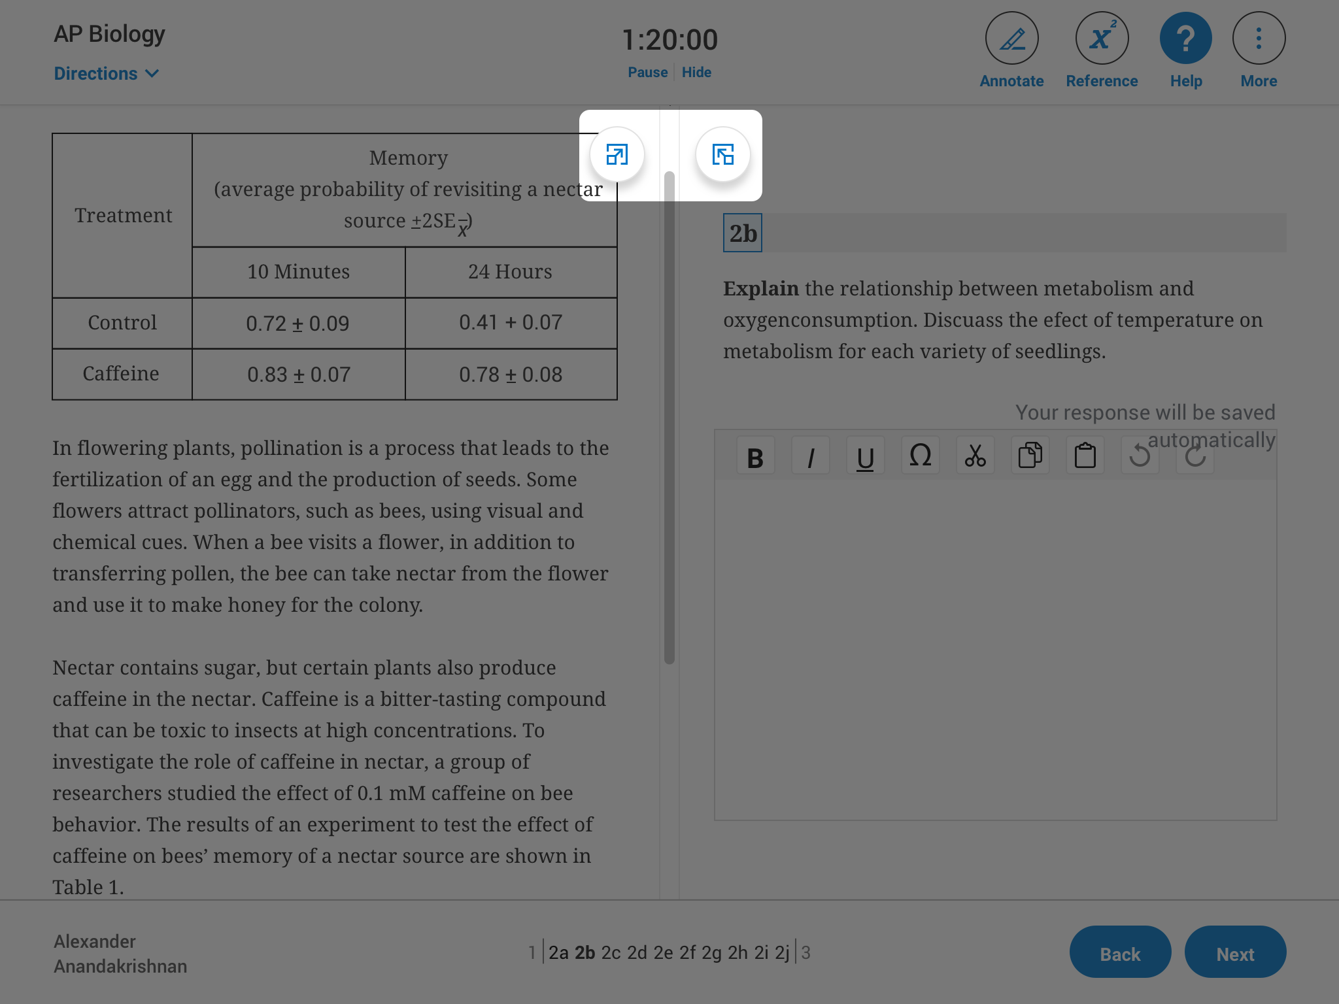Click the Copy to clipboard icon
The width and height of the screenshot is (1339, 1004).
point(1029,456)
